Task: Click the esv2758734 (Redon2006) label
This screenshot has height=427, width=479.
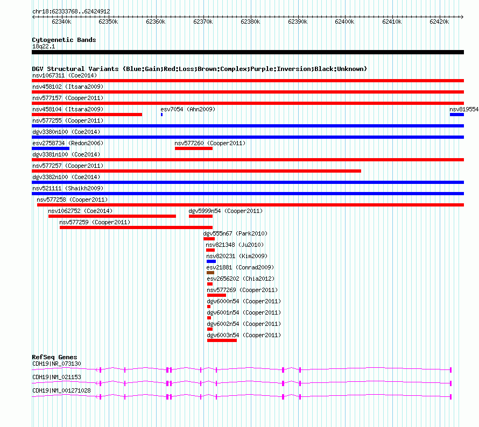Action: pos(68,143)
